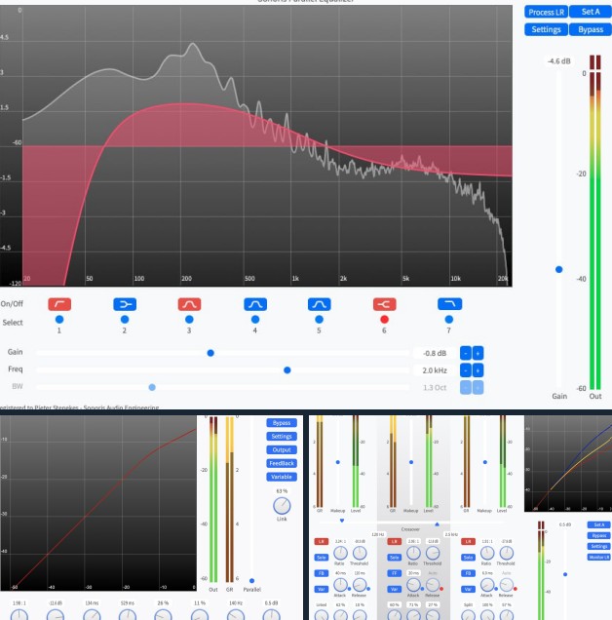This screenshot has width=612, height=620.
Task: Click the 134 ms value in compressor
Action: click(92, 603)
